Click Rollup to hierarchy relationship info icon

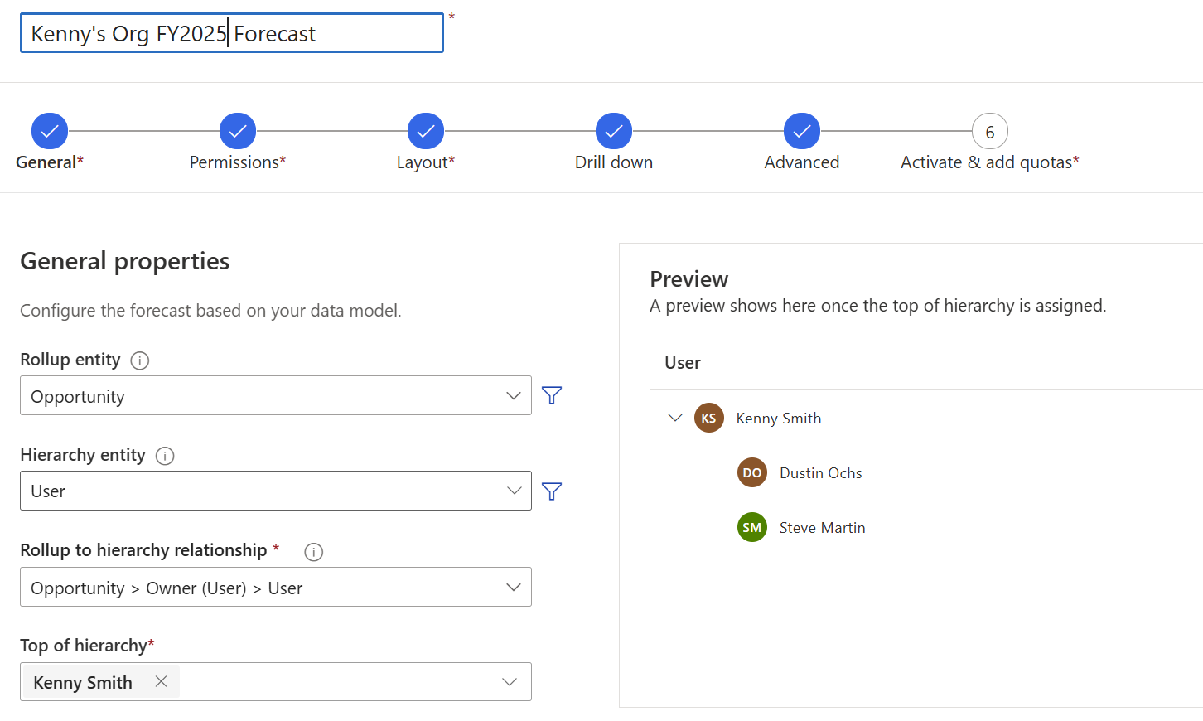(313, 552)
